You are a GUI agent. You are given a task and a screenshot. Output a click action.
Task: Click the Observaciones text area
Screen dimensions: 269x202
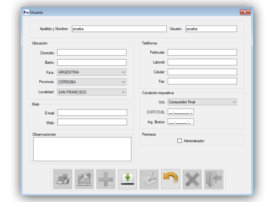pyautogui.click(x=82, y=149)
